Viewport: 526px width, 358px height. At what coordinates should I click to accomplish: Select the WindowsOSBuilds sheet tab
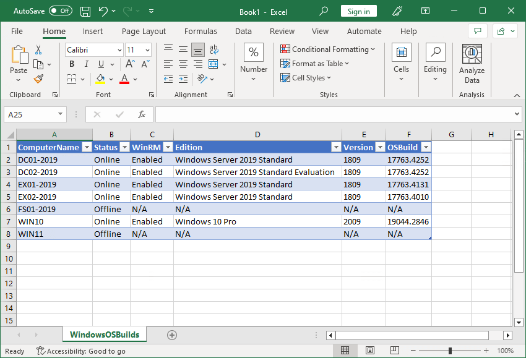[x=104, y=335]
